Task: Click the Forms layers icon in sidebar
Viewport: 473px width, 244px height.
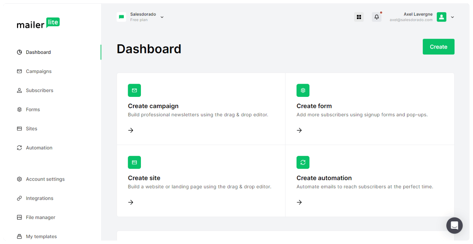Action: tap(19, 109)
